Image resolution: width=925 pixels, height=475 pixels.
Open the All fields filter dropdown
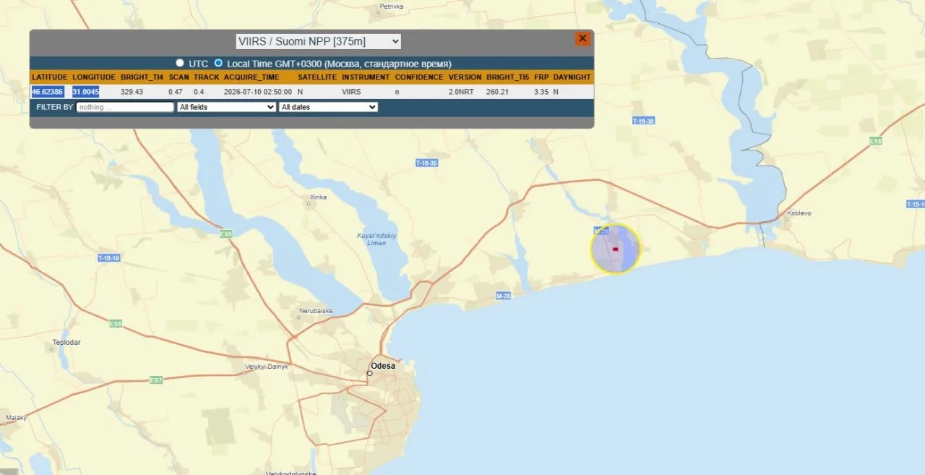click(x=226, y=107)
